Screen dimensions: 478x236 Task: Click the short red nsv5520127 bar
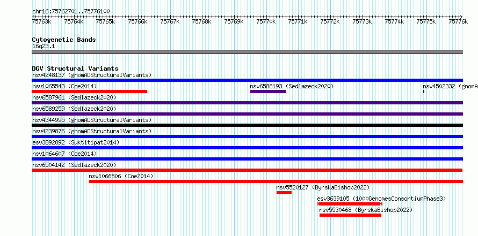[x=284, y=193]
